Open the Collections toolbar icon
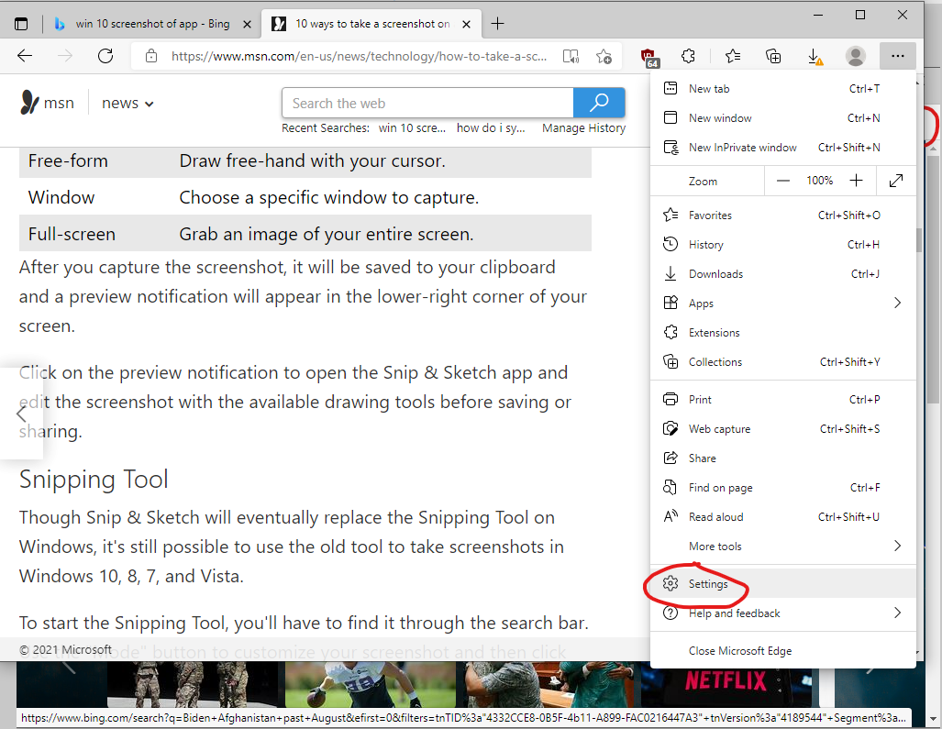942x729 pixels. click(x=773, y=57)
